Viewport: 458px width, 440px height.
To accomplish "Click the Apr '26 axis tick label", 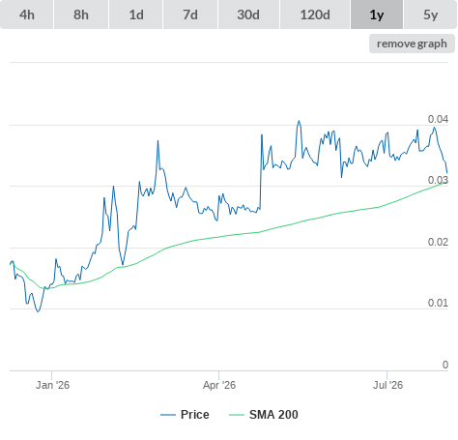I will pos(219,385).
